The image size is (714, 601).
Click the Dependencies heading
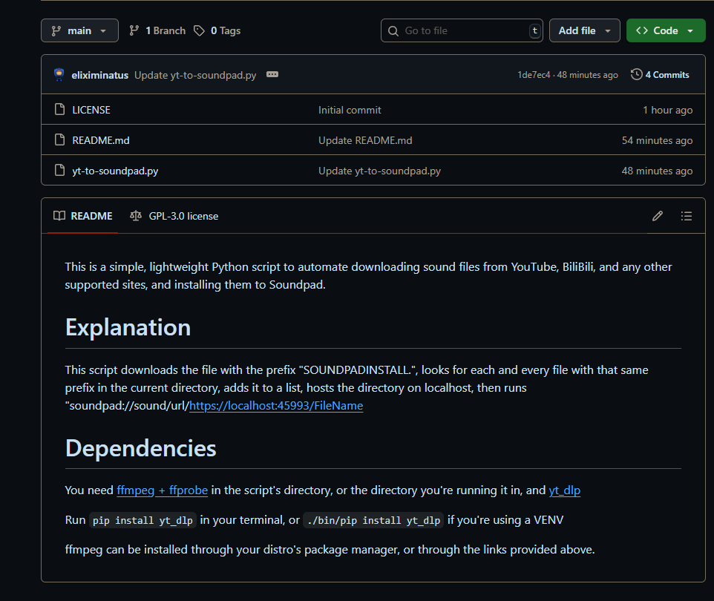point(141,448)
